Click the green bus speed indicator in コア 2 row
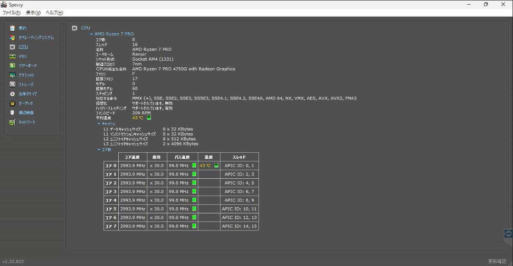513x266 pixels. coord(194,183)
